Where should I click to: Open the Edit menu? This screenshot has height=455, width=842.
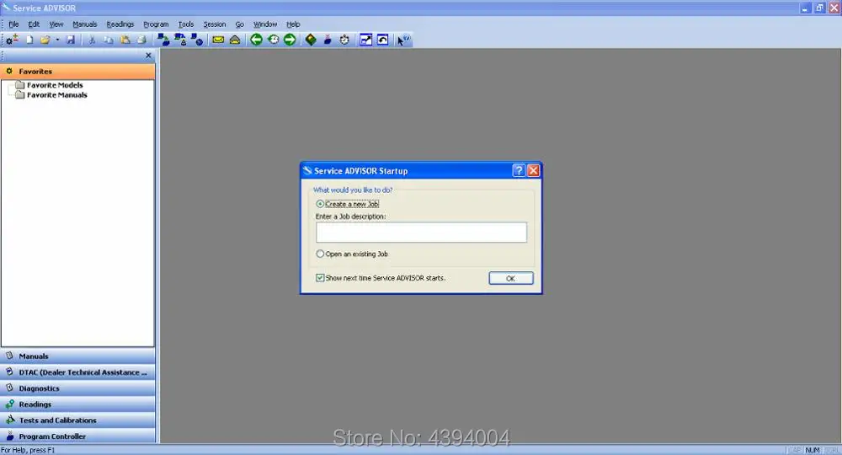coord(34,24)
